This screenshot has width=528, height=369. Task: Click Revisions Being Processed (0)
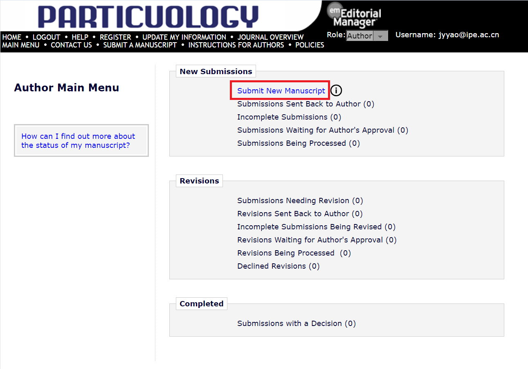click(294, 253)
